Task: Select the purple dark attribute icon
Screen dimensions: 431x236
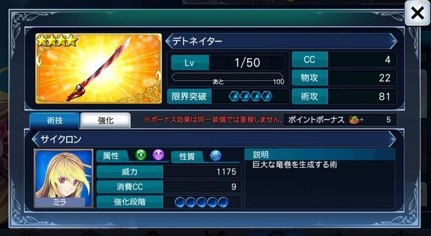Action: tap(158, 155)
